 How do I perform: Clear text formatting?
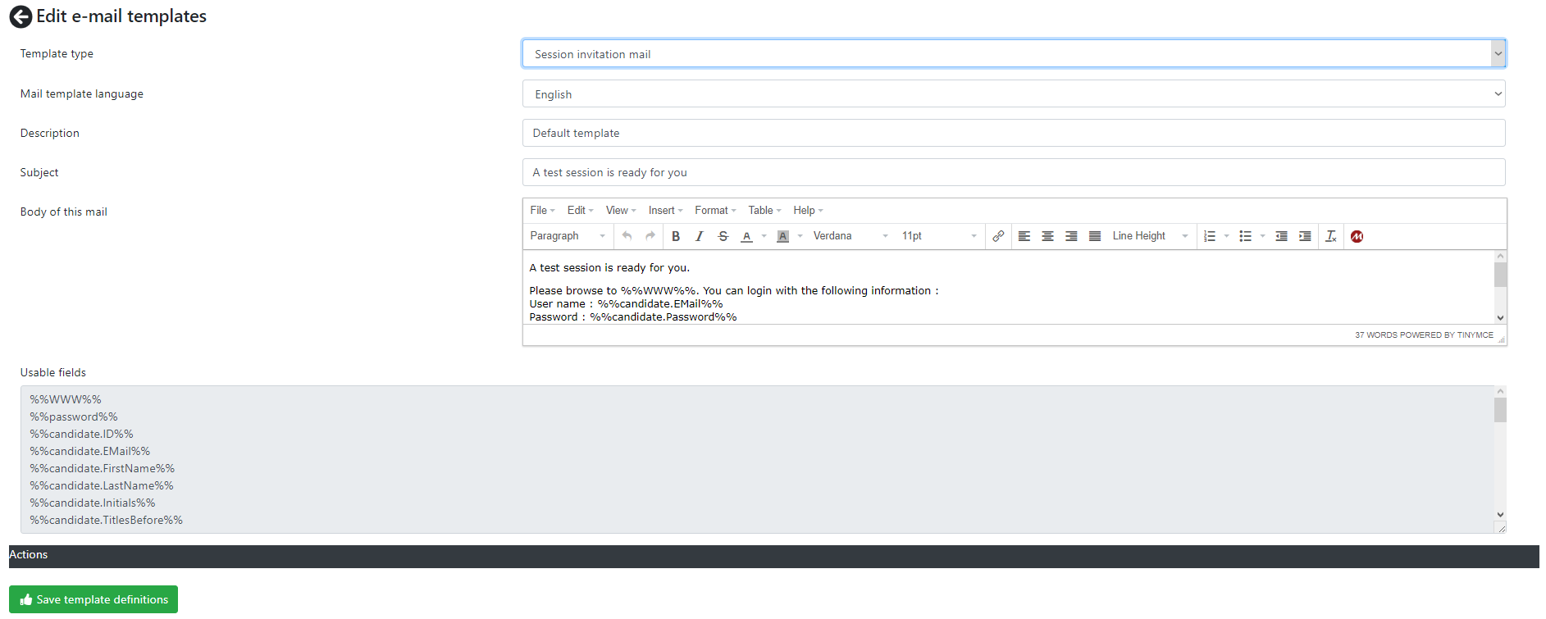(x=1331, y=236)
